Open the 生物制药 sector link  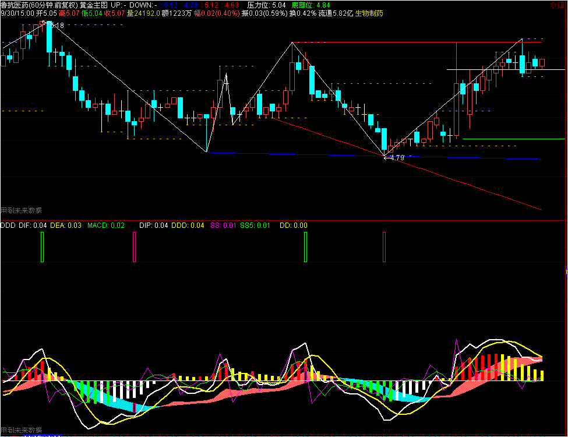tap(369, 13)
